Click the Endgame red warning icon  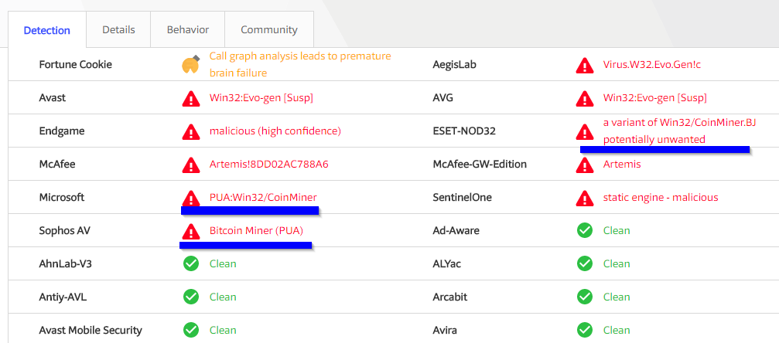click(191, 131)
